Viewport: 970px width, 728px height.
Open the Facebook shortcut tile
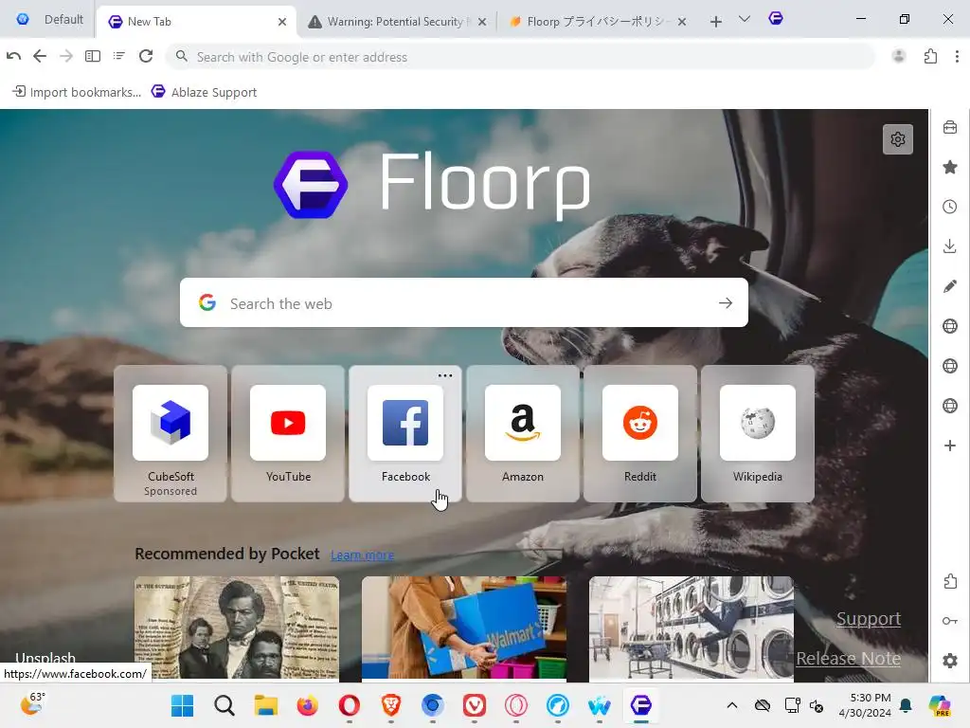coord(405,433)
